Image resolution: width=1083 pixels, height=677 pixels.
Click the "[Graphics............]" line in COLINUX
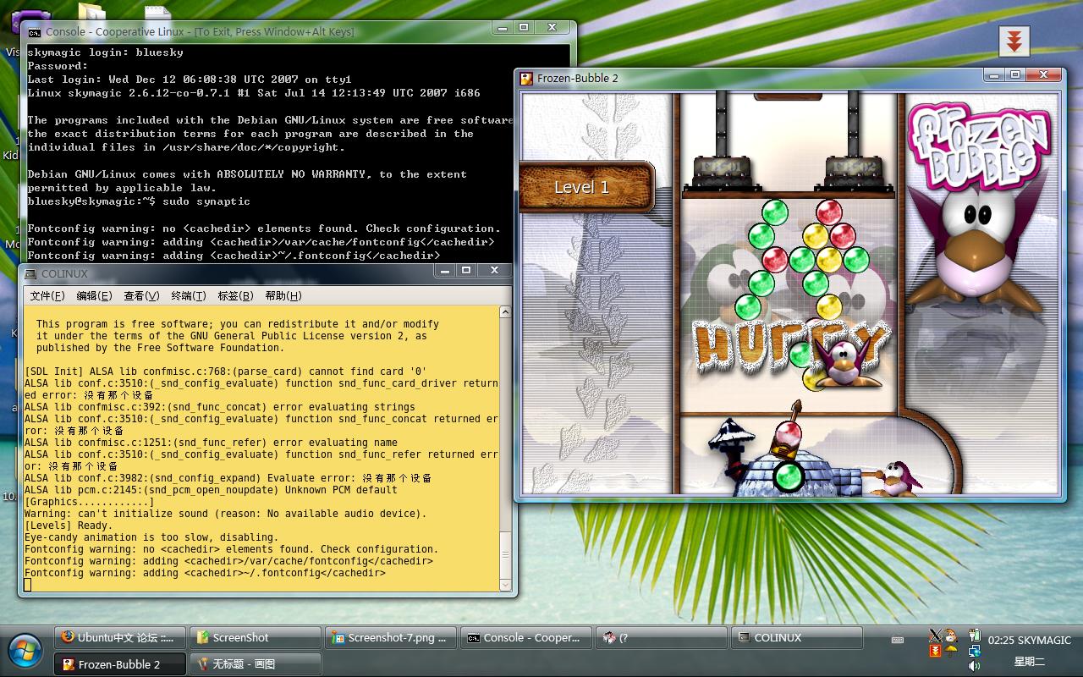click(x=90, y=502)
